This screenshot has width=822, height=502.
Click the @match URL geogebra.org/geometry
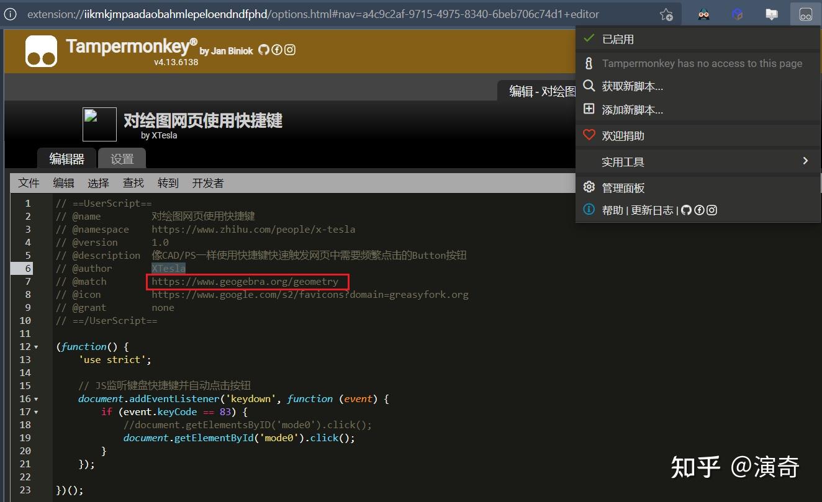[245, 282]
